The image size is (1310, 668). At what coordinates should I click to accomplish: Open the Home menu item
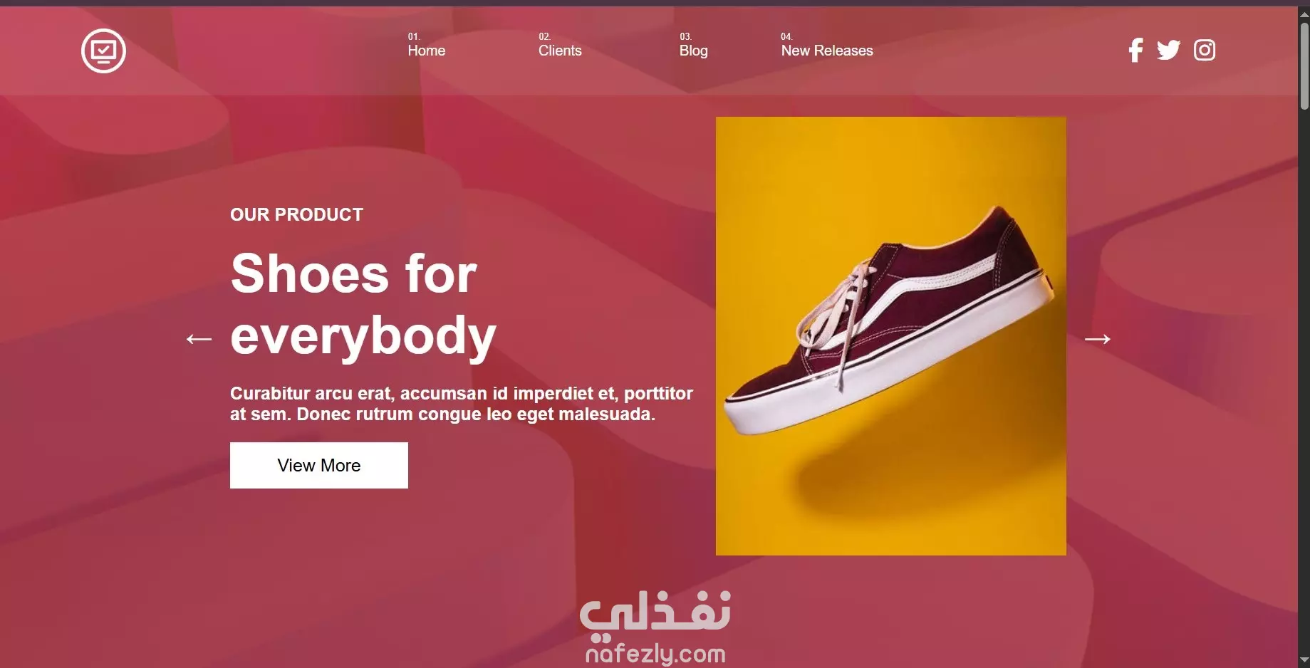[426, 51]
